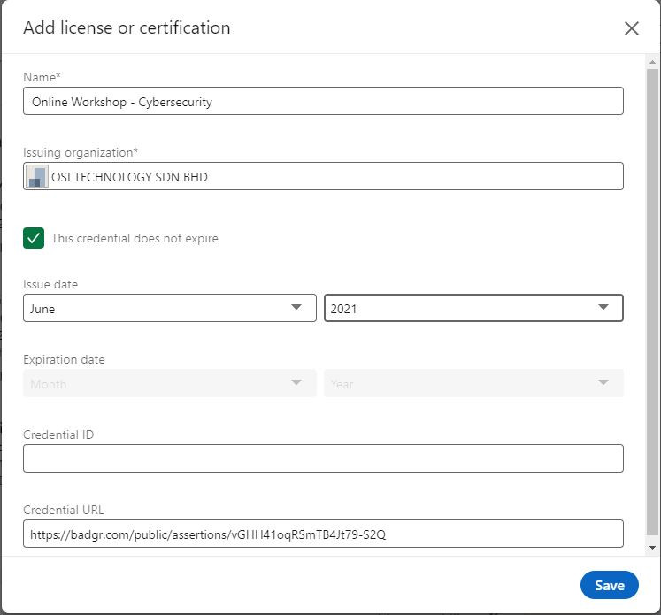The image size is (661, 615).
Task: Click the empty Credential ID field
Action: tap(323, 458)
